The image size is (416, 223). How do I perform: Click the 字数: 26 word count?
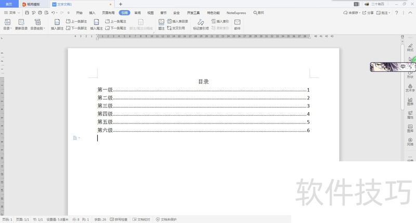(100, 219)
